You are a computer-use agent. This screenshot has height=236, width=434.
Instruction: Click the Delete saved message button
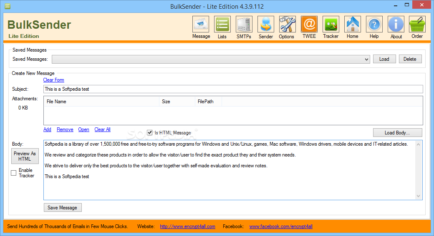click(x=410, y=59)
